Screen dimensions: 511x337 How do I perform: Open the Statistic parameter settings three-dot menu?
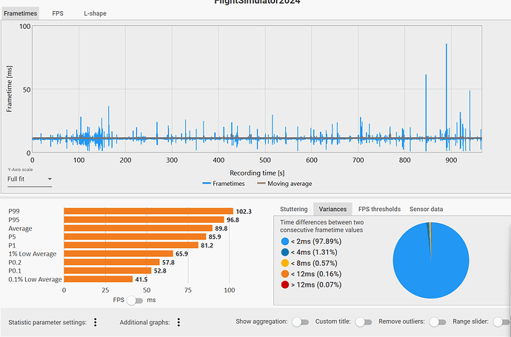click(x=96, y=322)
